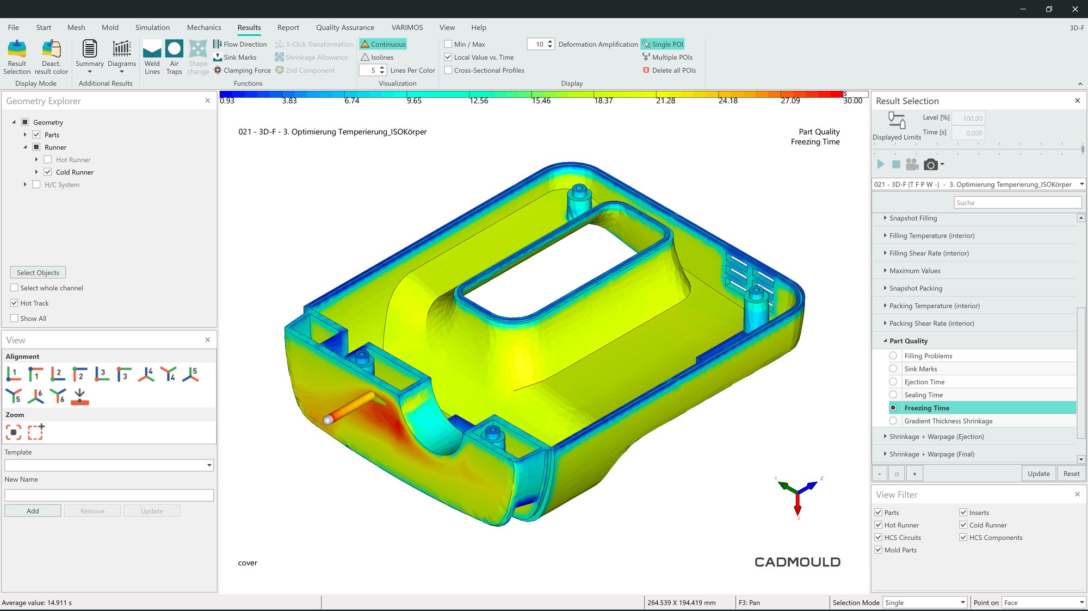Click the Clamping Force icon
This screenshot has width=1088, height=611.
tap(218, 70)
